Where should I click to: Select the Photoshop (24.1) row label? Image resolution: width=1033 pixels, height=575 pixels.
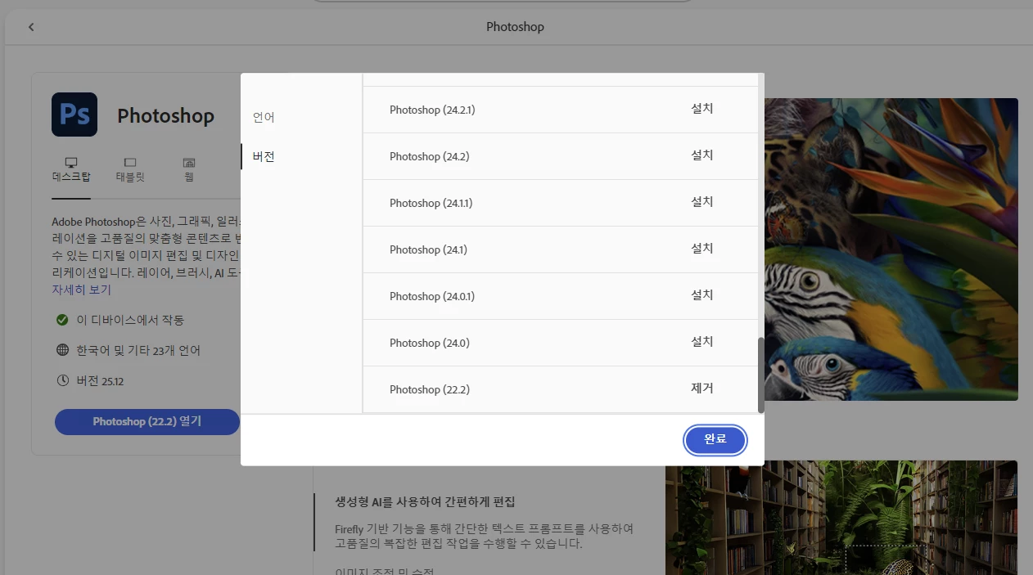click(428, 249)
